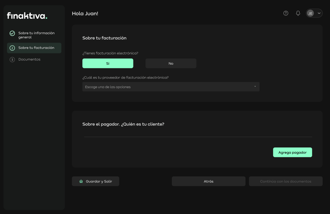Image resolution: width=330 pixels, height=214 pixels.
Task: Open the help question mark icon
Action: click(x=286, y=13)
